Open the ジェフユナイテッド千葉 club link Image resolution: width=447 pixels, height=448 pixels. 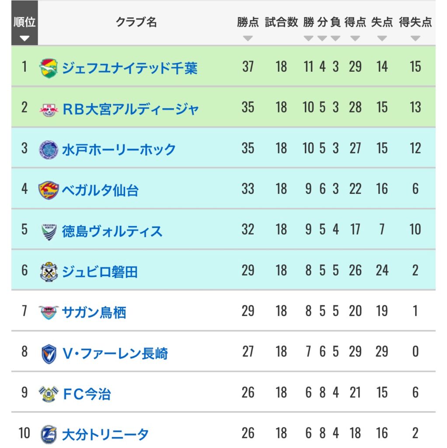129,68
